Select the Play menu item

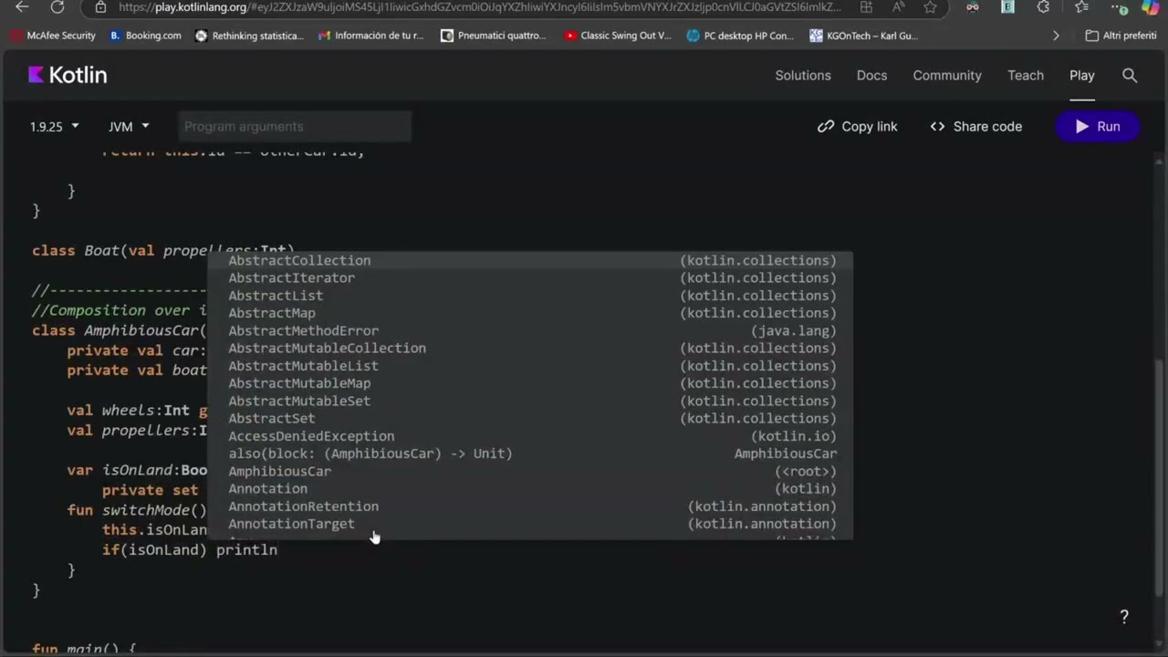(1082, 76)
